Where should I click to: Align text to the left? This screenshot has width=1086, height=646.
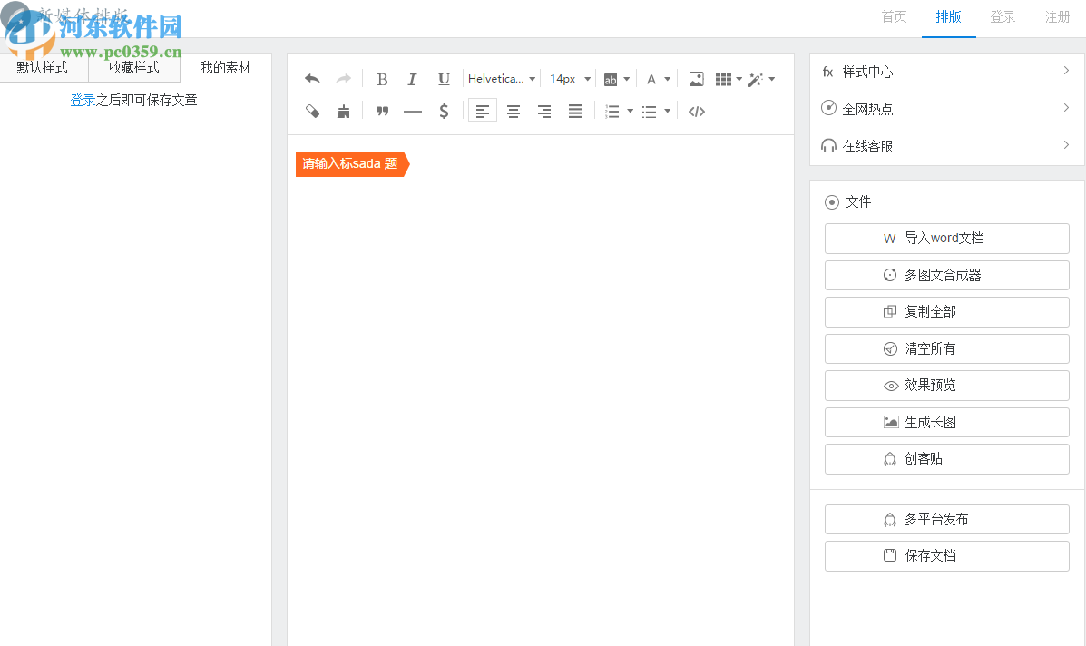coord(482,111)
